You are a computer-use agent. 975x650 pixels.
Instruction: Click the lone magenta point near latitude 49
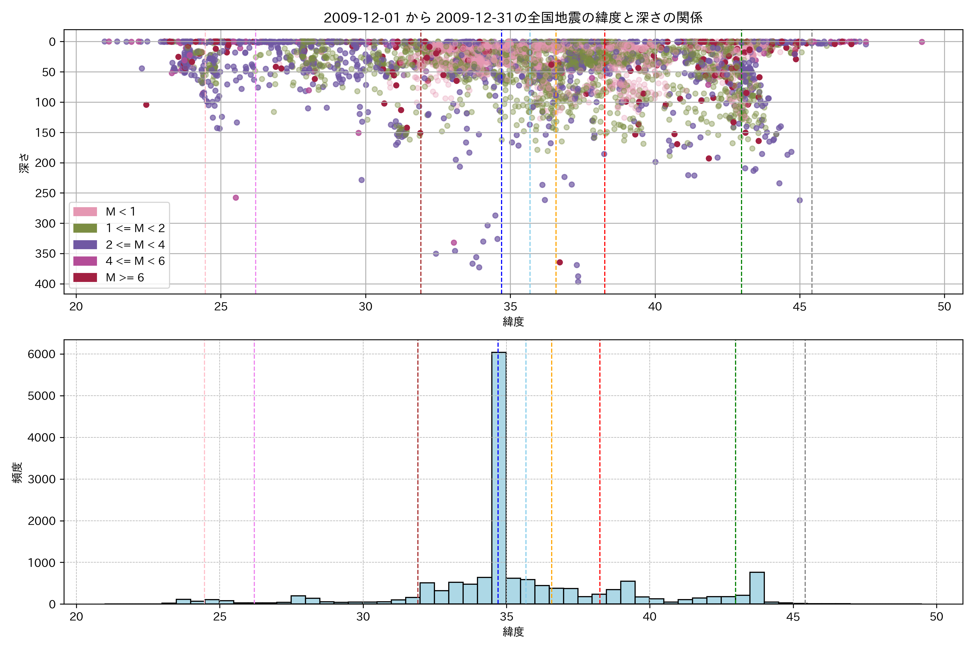tap(922, 42)
